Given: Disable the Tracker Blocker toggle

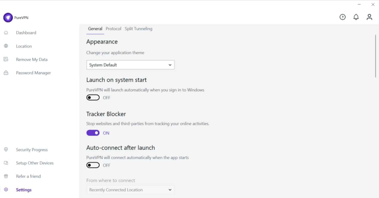Looking at the screenshot, I should (x=93, y=133).
